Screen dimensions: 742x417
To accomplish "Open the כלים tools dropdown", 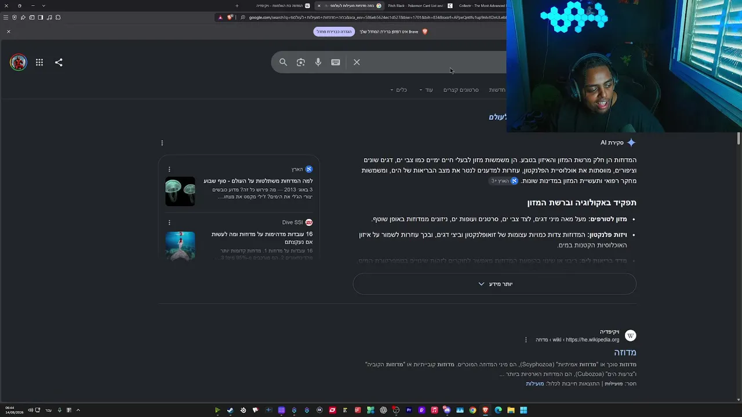I will 399,90.
